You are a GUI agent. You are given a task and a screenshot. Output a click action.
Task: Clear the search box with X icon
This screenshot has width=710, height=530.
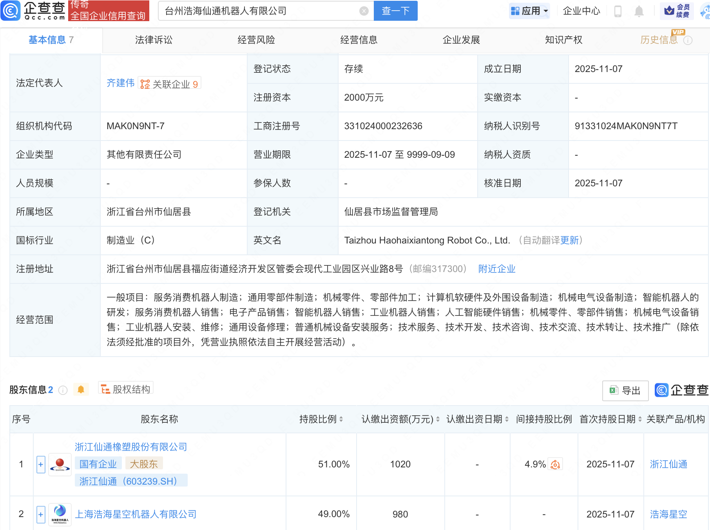364,11
